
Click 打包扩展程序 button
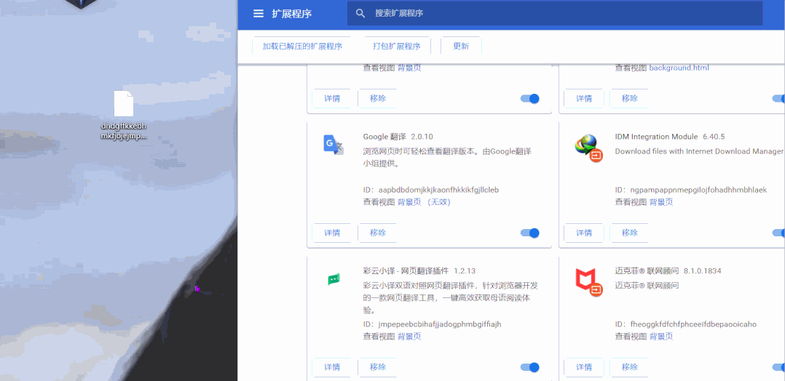point(396,46)
